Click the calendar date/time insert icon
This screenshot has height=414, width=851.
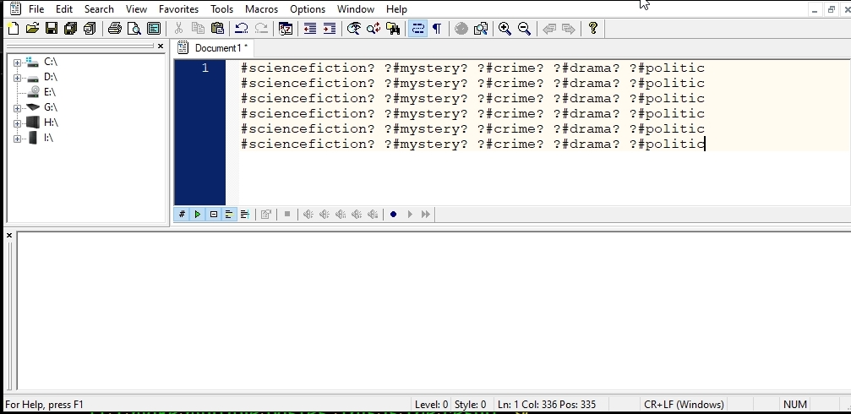click(286, 28)
